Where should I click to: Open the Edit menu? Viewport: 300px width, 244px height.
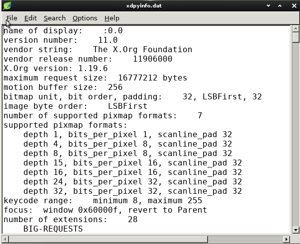(30, 18)
